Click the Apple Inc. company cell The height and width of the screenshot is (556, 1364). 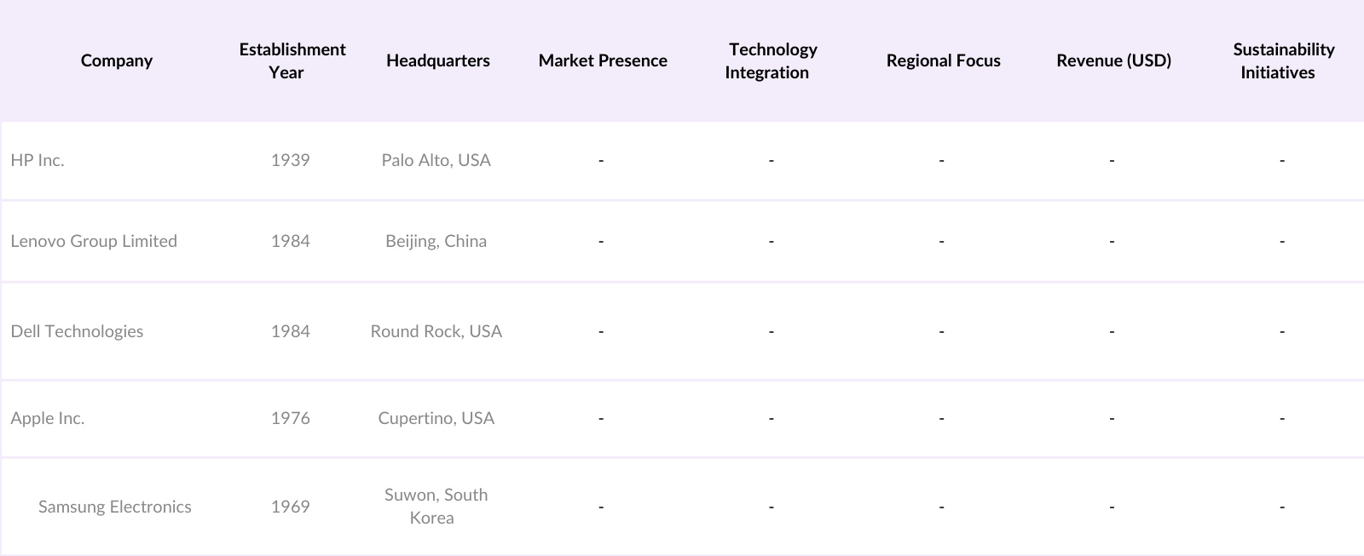48,418
